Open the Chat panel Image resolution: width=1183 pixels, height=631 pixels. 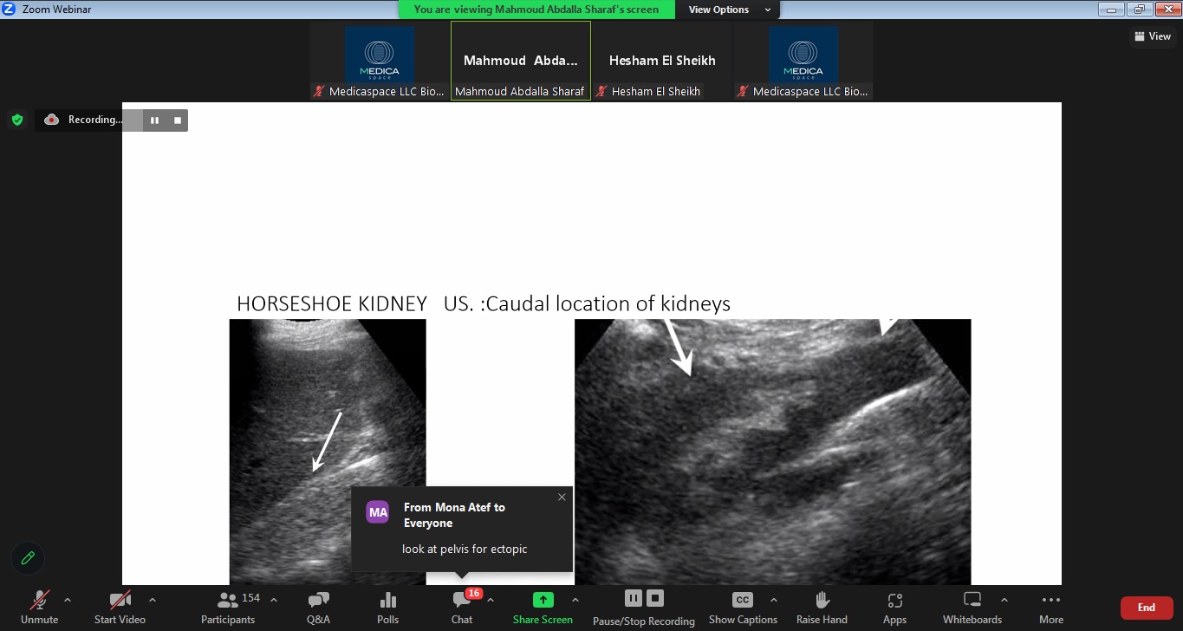coord(462,601)
